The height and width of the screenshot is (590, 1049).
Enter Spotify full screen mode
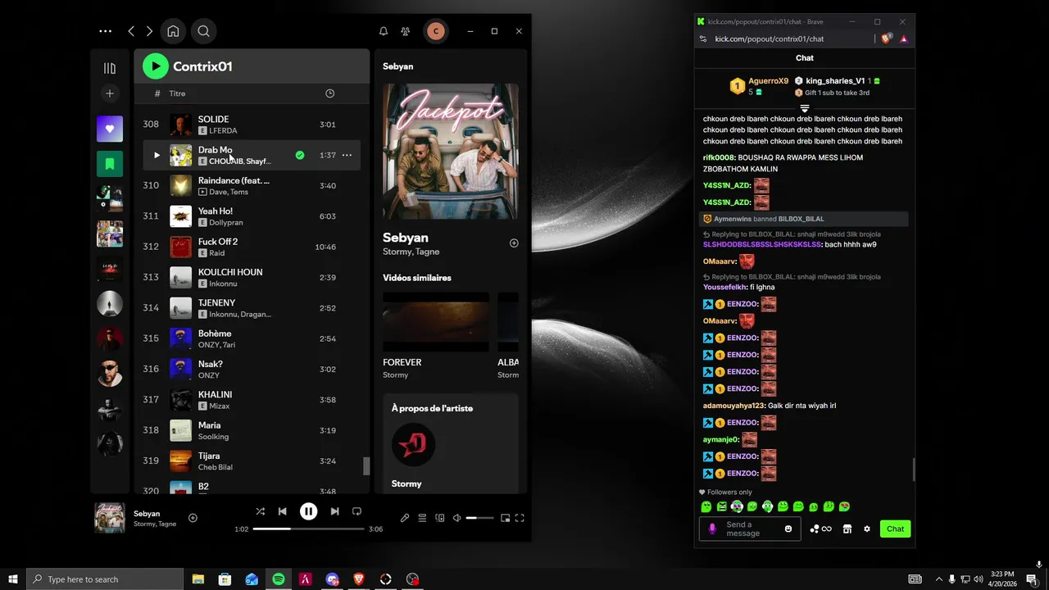(x=520, y=518)
